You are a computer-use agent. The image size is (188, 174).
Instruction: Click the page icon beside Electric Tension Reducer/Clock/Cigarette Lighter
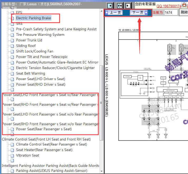pyautogui.click(x=12, y=68)
